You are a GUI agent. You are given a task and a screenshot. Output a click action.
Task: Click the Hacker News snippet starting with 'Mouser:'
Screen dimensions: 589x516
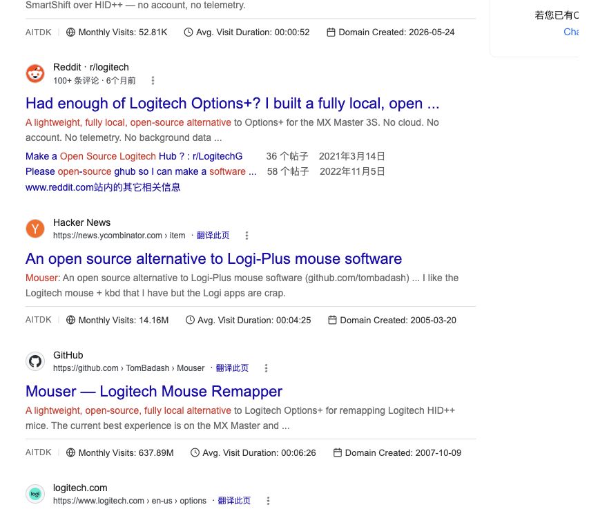(242, 285)
